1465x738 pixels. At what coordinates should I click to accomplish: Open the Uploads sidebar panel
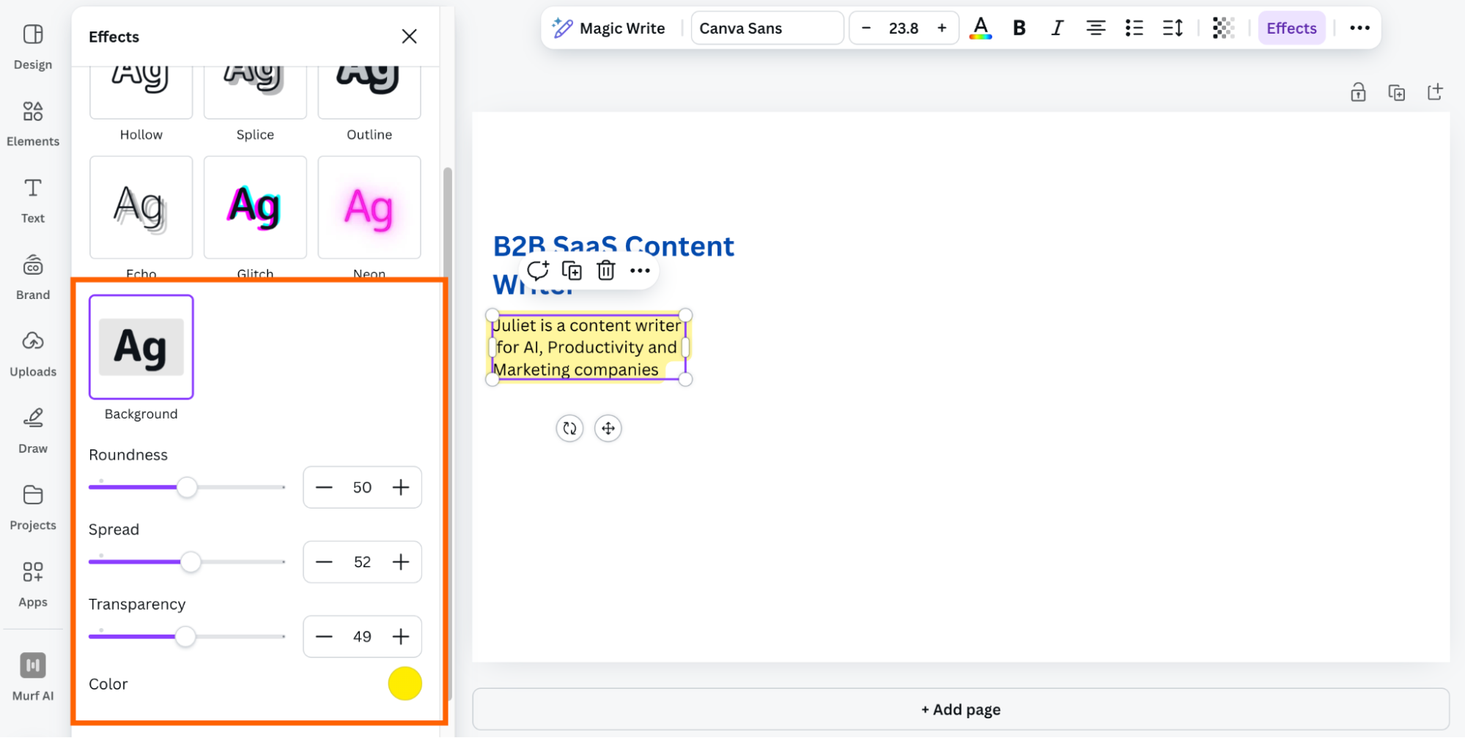tap(33, 355)
